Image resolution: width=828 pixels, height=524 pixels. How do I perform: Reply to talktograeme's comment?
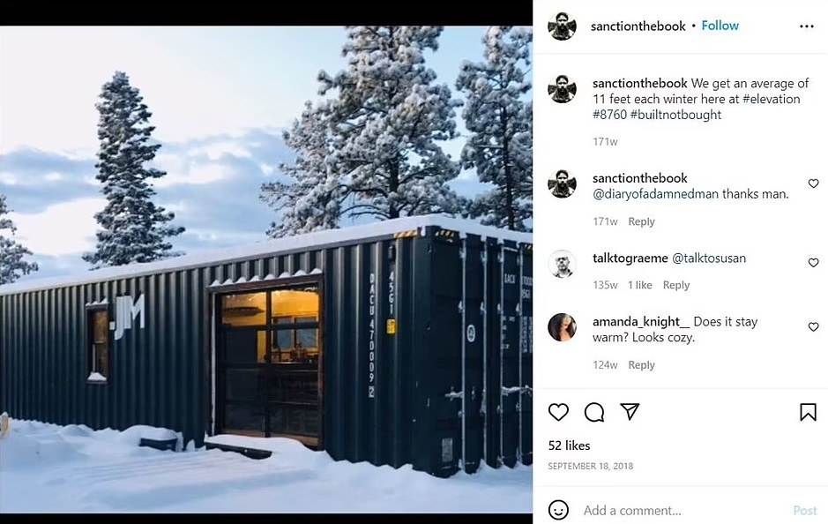(676, 285)
